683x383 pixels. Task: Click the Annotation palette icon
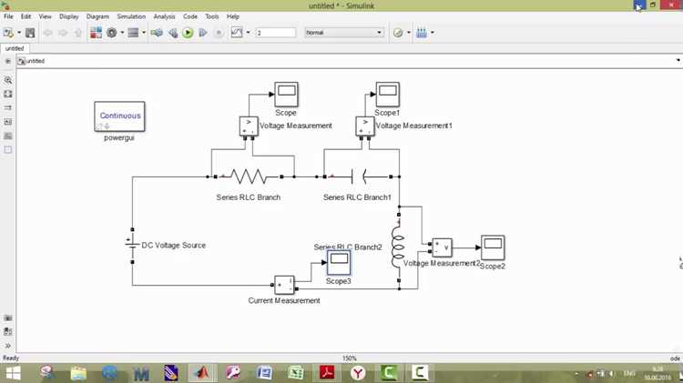(x=8, y=122)
